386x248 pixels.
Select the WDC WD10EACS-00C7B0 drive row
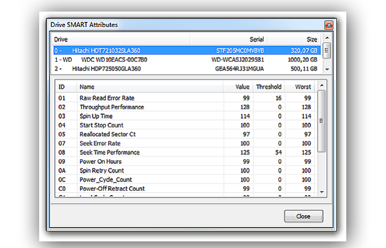pyautogui.click(x=187, y=60)
